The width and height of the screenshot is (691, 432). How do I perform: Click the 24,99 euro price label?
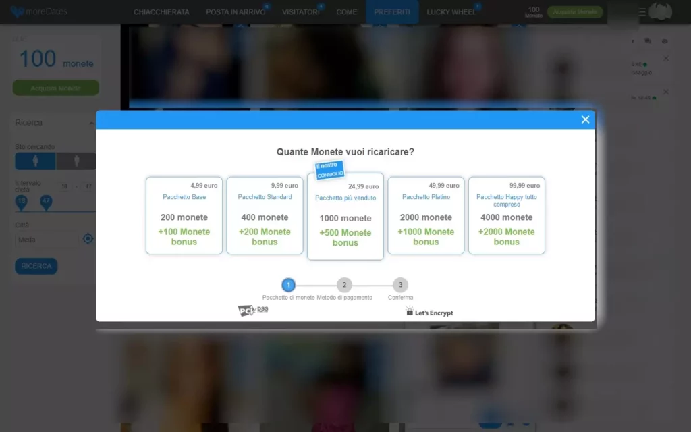pos(363,186)
